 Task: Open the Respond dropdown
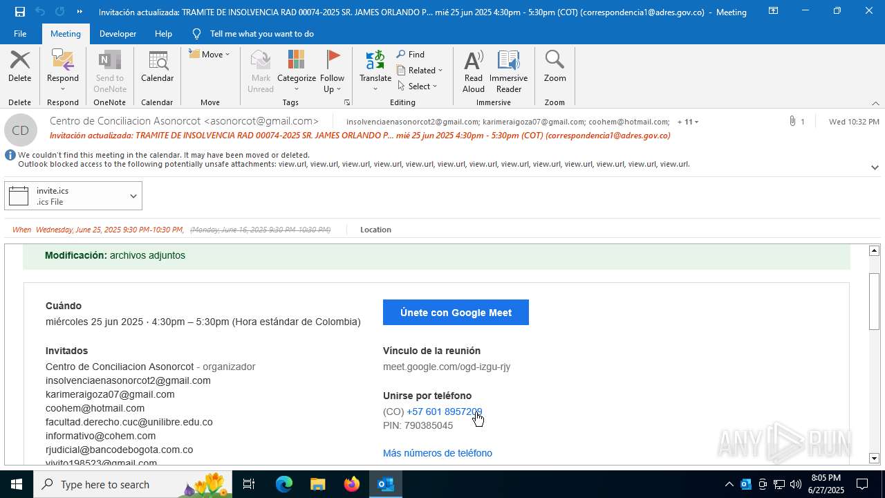point(63,71)
